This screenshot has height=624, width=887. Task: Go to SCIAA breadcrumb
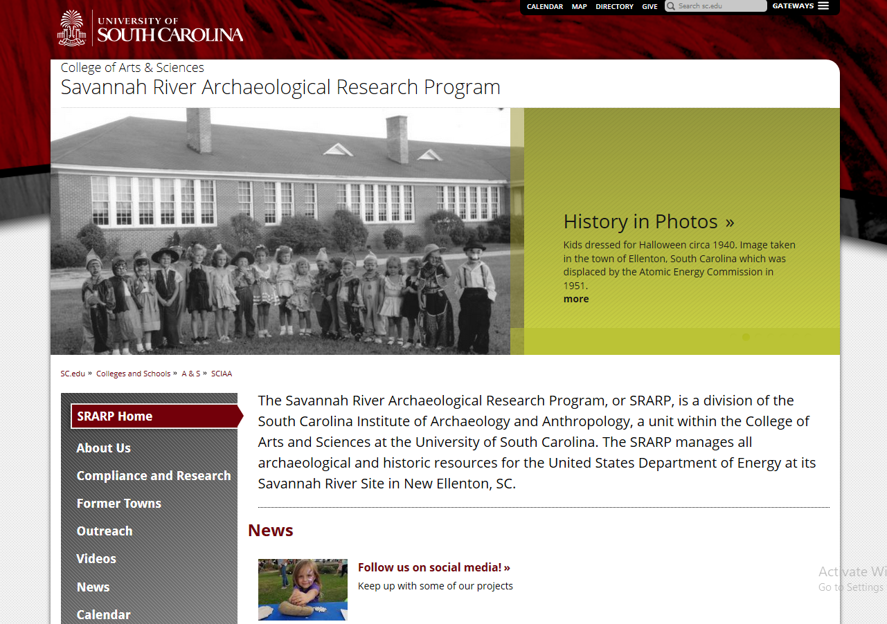222,374
